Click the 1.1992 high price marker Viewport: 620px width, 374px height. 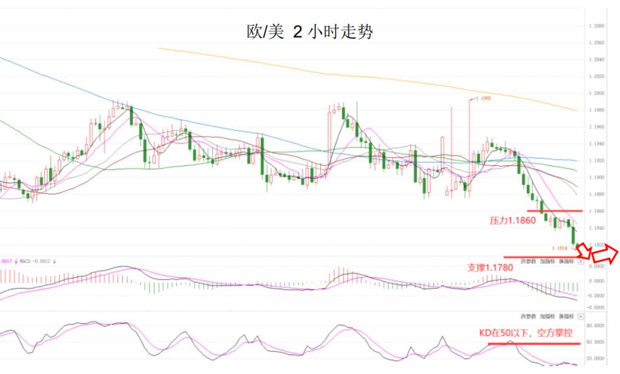tap(483, 99)
